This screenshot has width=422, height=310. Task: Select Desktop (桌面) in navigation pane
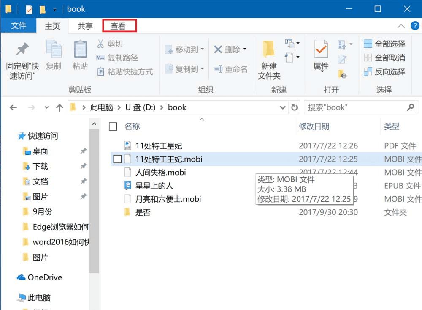click(x=36, y=151)
